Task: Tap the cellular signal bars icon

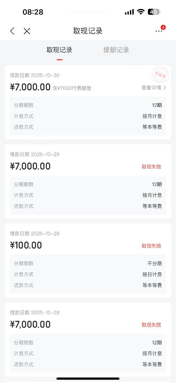Action: pyautogui.click(x=129, y=12)
